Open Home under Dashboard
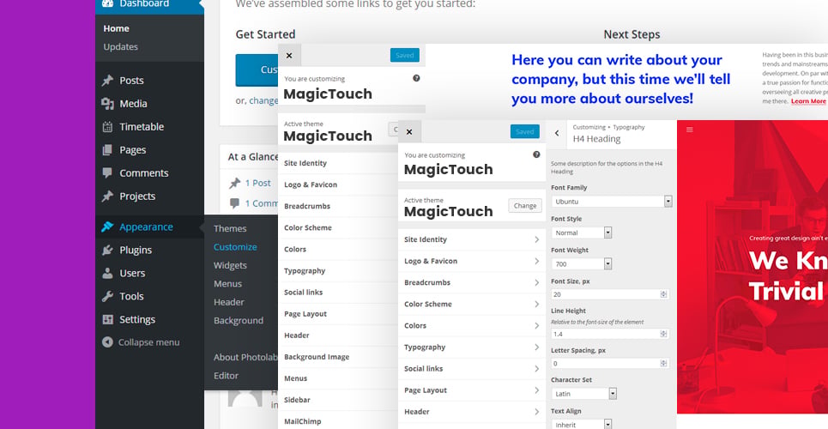The image size is (828, 429). 116,28
